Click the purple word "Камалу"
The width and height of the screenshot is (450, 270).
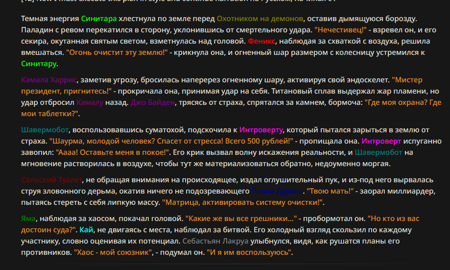pos(90,102)
